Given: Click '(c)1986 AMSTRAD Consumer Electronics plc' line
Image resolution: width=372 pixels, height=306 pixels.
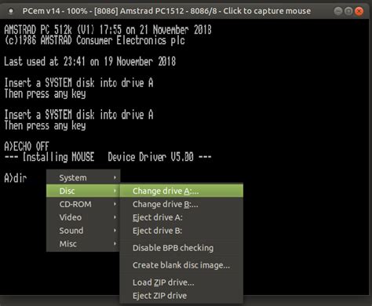Looking at the screenshot, I should (95, 41).
